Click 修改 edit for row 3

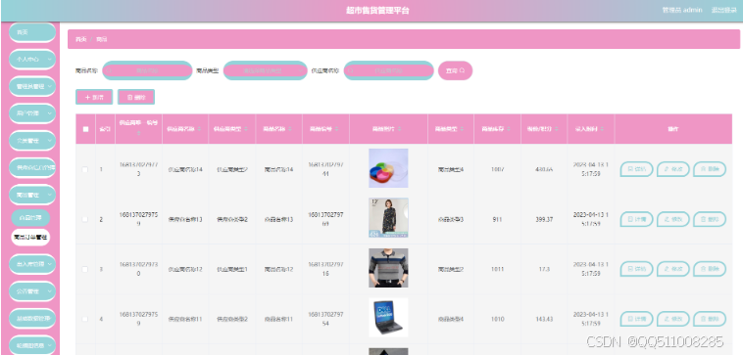point(672,269)
